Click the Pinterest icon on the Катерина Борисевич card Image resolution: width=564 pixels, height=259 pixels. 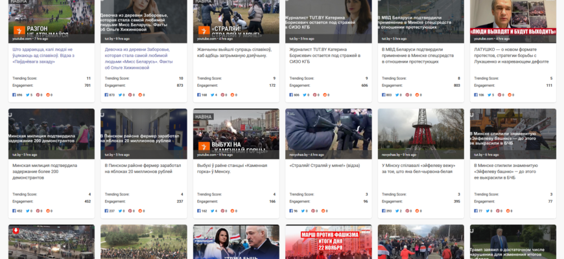click(x=315, y=95)
